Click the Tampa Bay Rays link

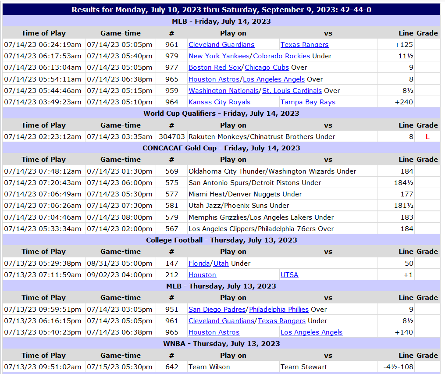[x=308, y=102]
